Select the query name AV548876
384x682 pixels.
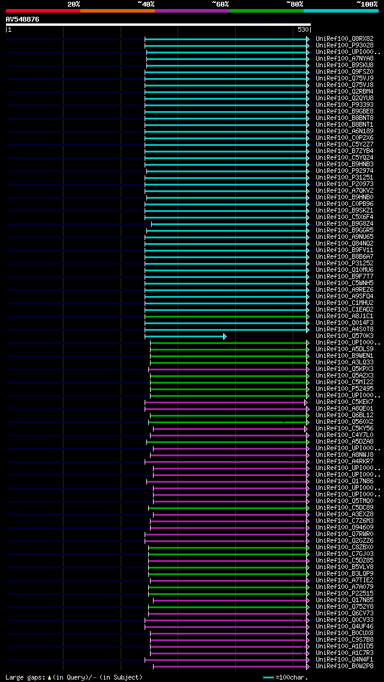coord(23,19)
